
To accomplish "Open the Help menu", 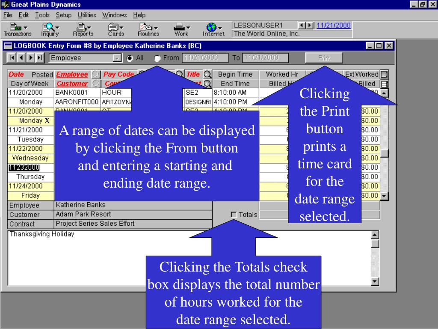I will tap(139, 15).
